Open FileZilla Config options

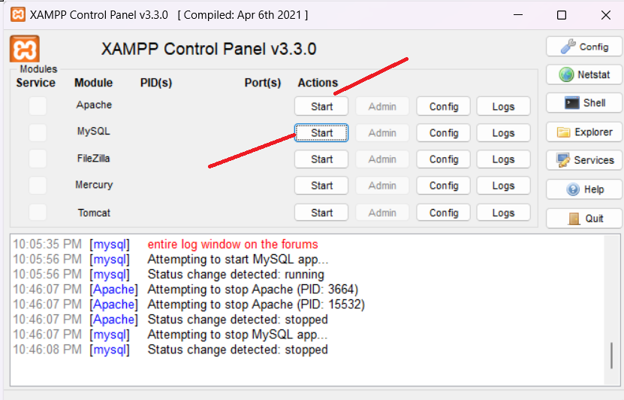pyautogui.click(x=443, y=159)
